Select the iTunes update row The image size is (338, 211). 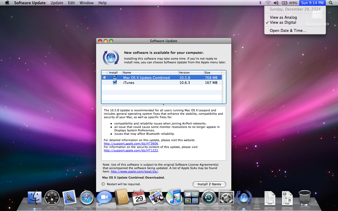click(x=162, y=83)
